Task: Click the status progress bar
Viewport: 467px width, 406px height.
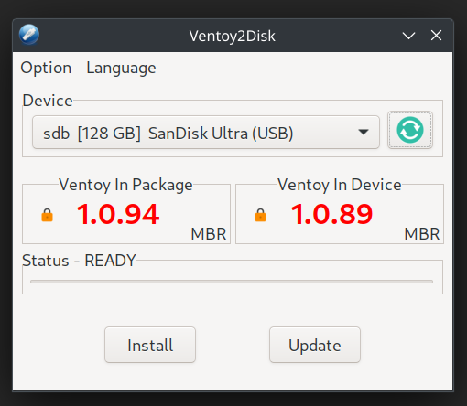Action: [x=232, y=282]
